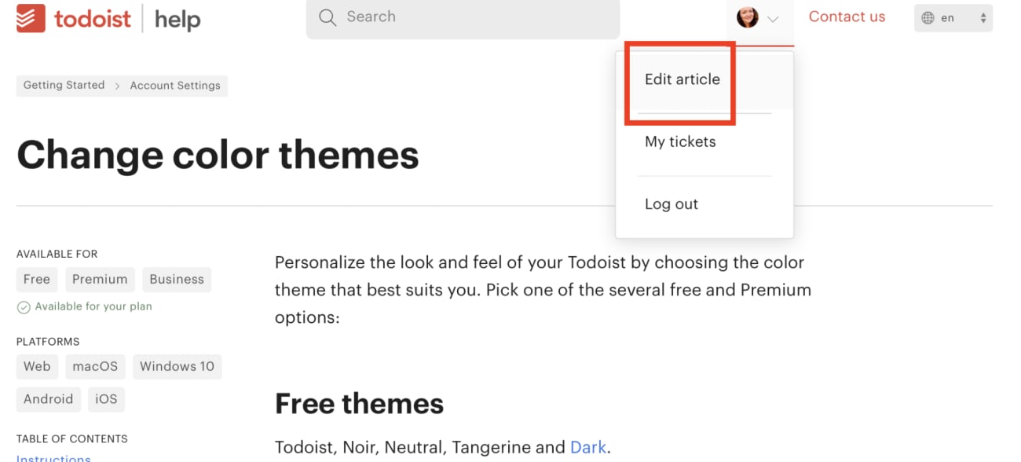This screenshot has height=462, width=1021.
Task: Open the Contact us link
Action: tap(847, 17)
